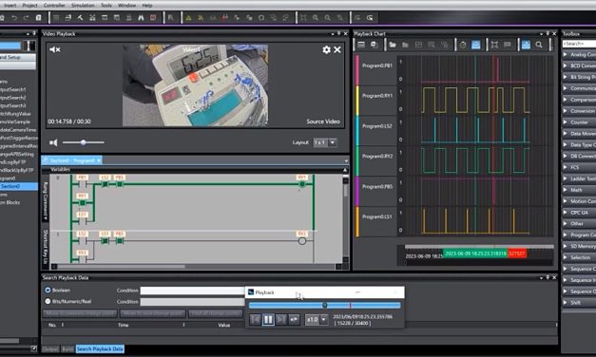
Task: Toggle the highlighted blue icon after refresh in Playback Chart
Action: click(476, 45)
